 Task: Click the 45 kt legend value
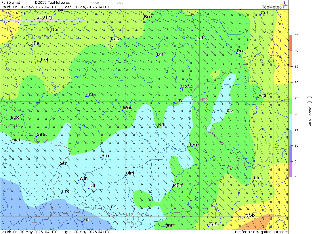(x=296, y=35)
